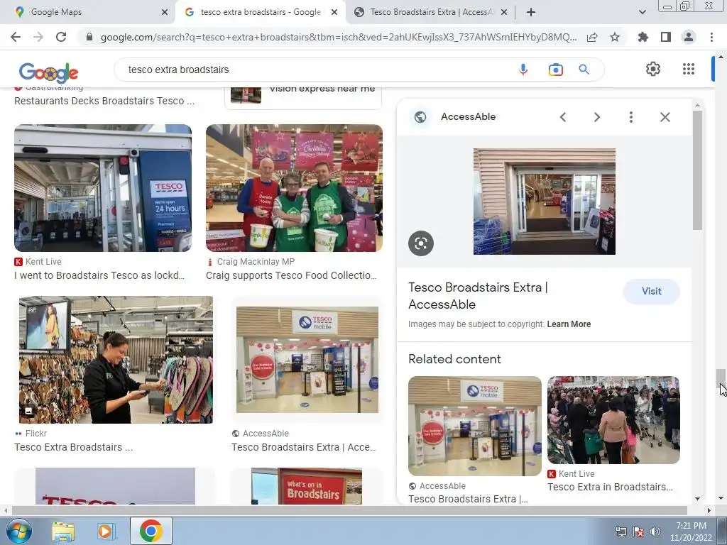Start voice search with the microphone icon
Image resolution: width=727 pixels, height=545 pixels.
[x=523, y=70]
